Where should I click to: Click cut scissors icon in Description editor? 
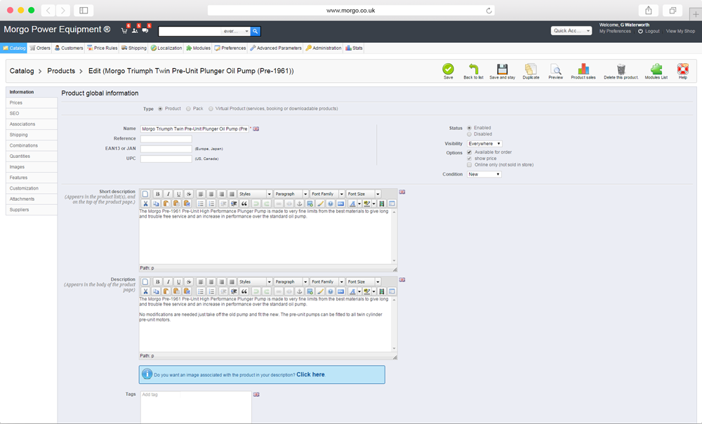click(145, 291)
